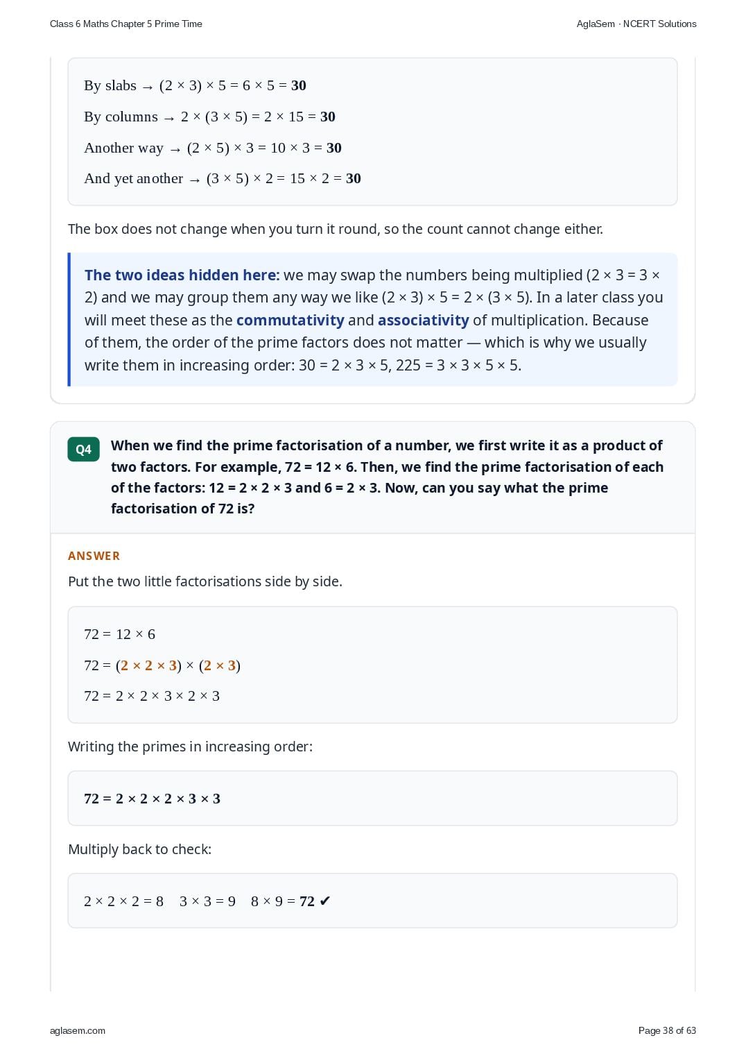Click the orange (2 × 2 × 3) factor group

(x=149, y=665)
